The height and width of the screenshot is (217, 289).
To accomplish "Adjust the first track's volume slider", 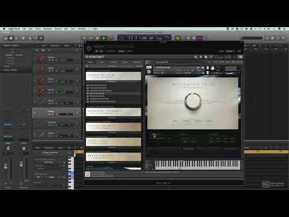I will tap(66, 60).
